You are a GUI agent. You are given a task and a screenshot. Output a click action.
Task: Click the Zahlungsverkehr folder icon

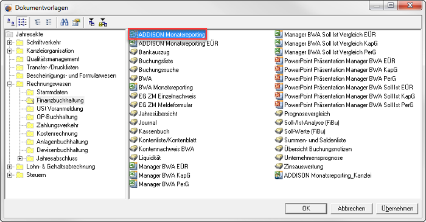[x=30, y=125]
